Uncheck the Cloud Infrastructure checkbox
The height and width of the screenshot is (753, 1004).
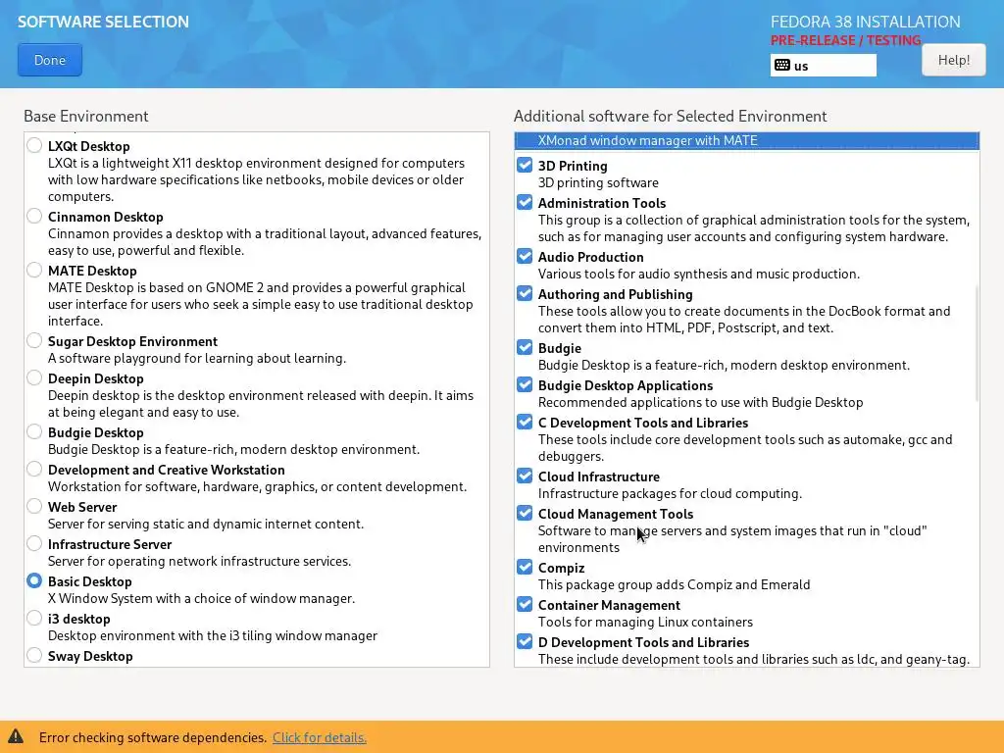525,476
